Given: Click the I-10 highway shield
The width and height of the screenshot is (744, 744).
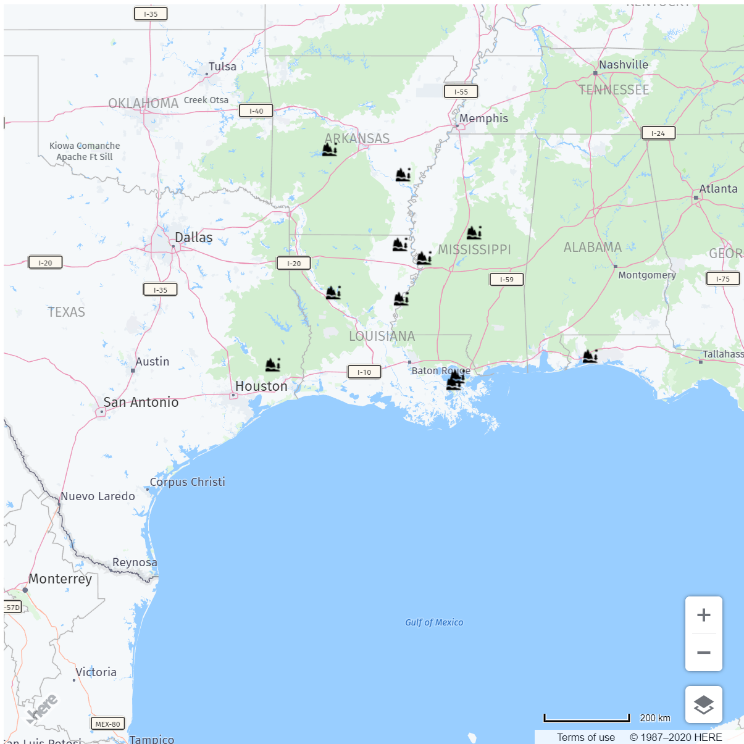Looking at the screenshot, I should coord(364,372).
